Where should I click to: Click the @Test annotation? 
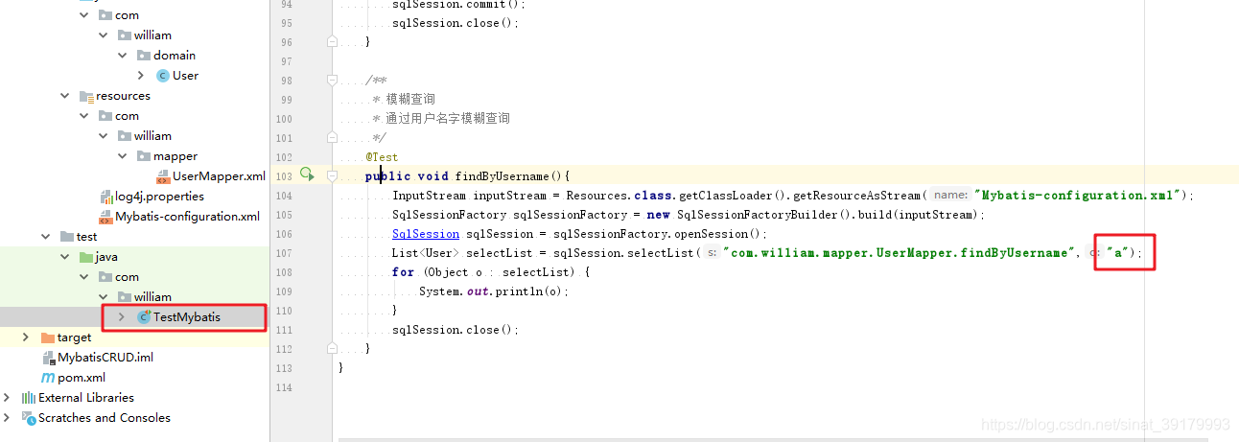382,157
